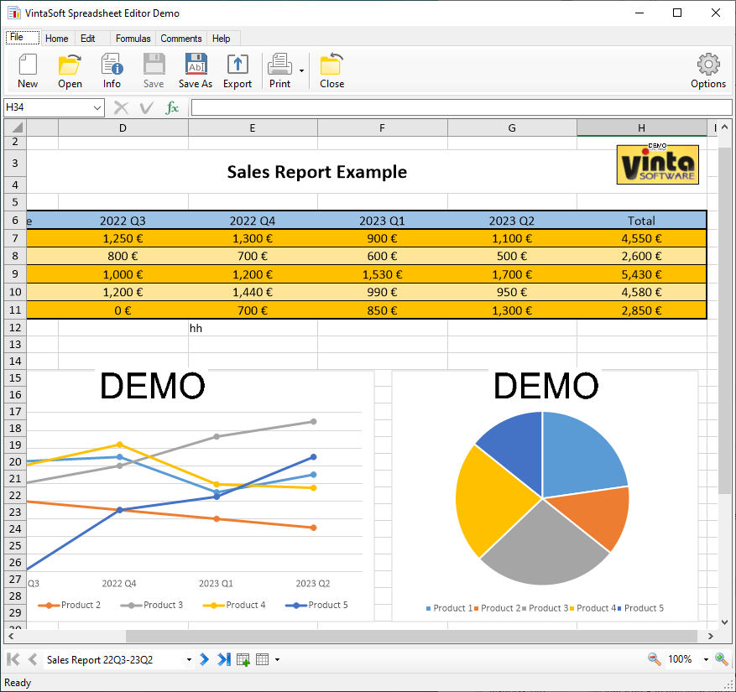Switch to the Formulas tab

(133, 39)
